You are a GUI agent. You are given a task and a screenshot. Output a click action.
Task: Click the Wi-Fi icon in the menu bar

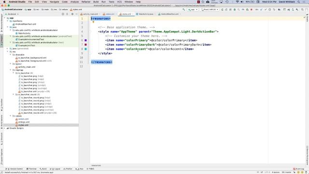point(237,2)
